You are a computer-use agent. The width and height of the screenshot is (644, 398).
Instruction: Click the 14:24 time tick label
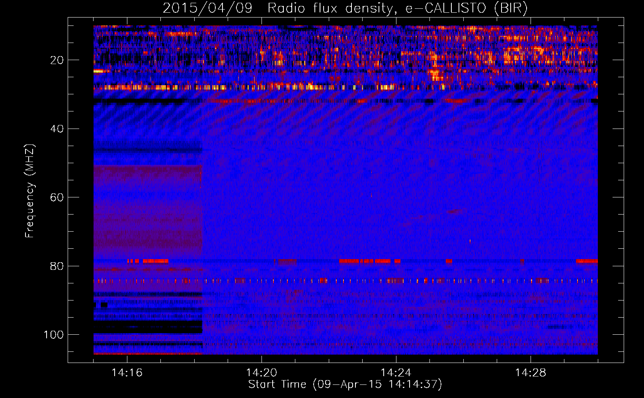pyautogui.click(x=396, y=373)
